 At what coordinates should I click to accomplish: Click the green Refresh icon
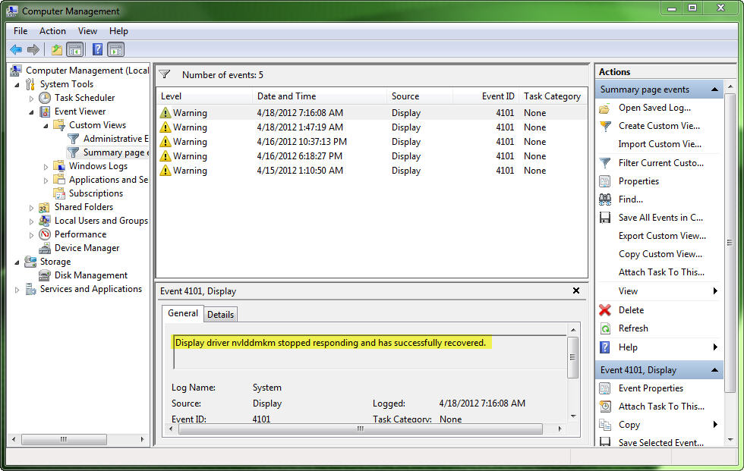pos(605,328)
